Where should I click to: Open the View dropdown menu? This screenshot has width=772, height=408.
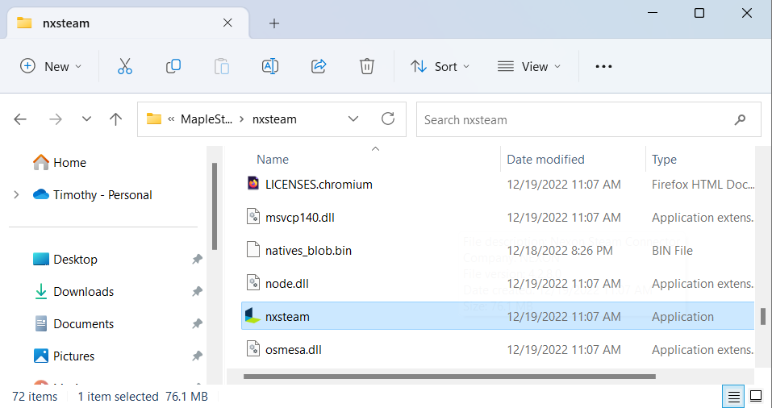pyautogui.click(x=529, y=66)
